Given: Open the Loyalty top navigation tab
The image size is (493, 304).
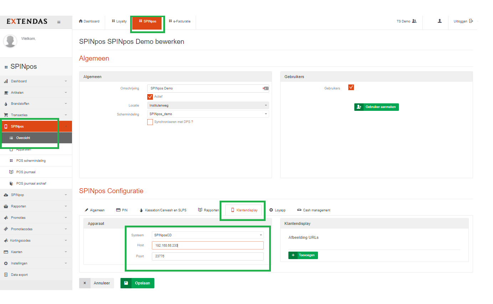Looking at the screenshot, I should [x=119, y=21].
